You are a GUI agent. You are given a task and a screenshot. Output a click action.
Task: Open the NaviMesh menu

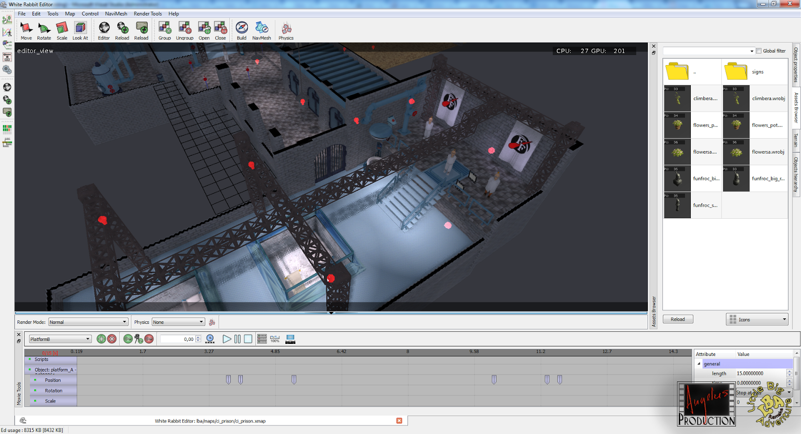coord(116,14)
